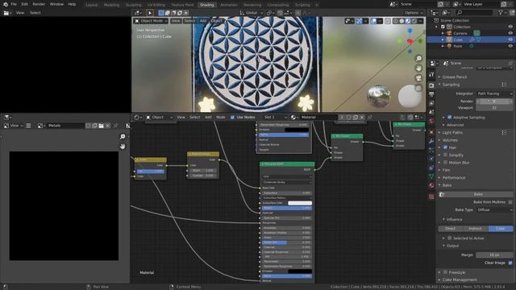Expand the Light Paths panel
Image resolution: width=516 pixels, height=290 pixels.
[452, 132]
